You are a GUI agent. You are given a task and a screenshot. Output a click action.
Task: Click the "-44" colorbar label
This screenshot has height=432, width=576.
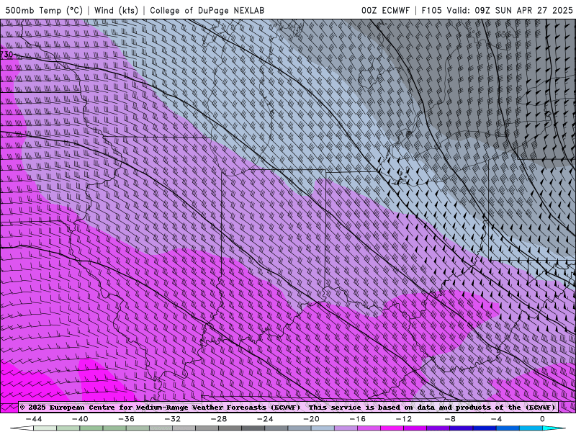(34, 419)
